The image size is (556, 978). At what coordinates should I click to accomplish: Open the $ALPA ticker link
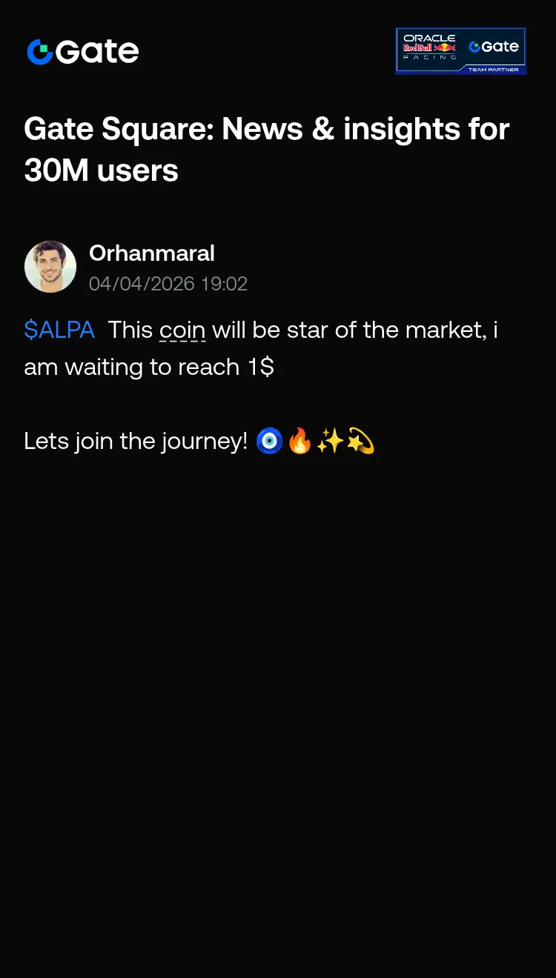pos(59,330)
